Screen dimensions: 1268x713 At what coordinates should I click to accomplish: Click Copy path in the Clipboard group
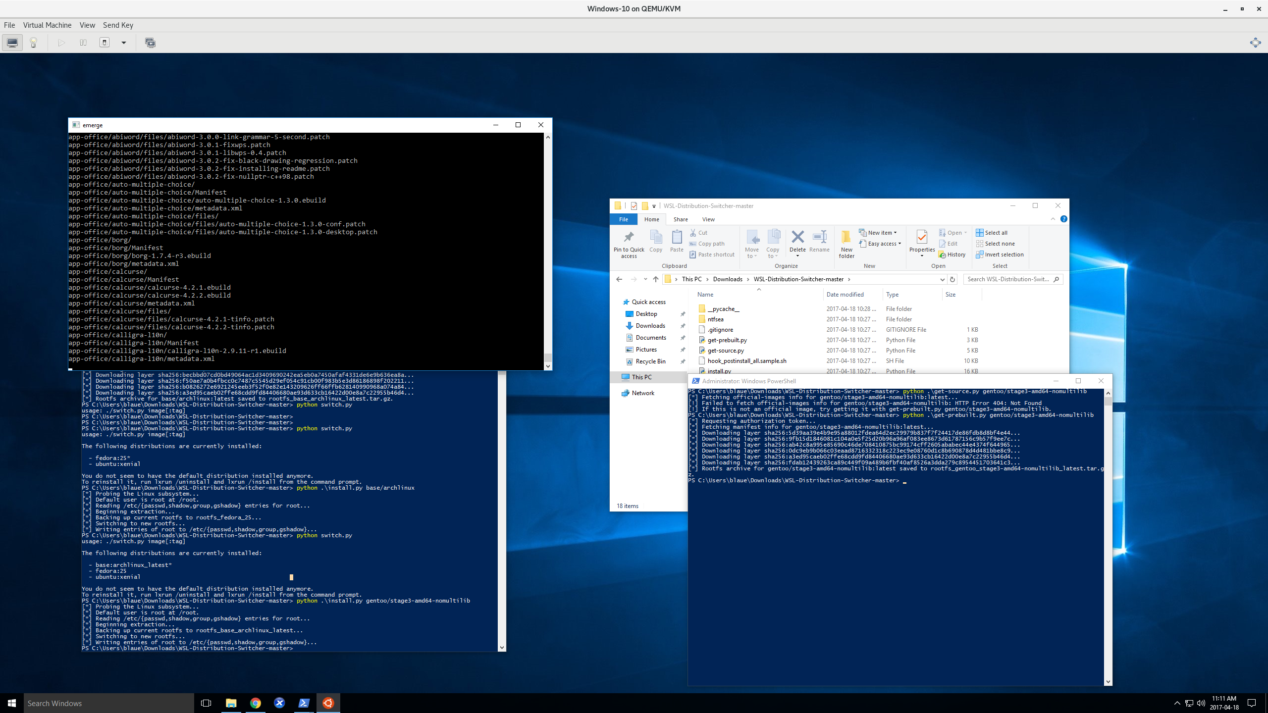(x=707, y=244)
